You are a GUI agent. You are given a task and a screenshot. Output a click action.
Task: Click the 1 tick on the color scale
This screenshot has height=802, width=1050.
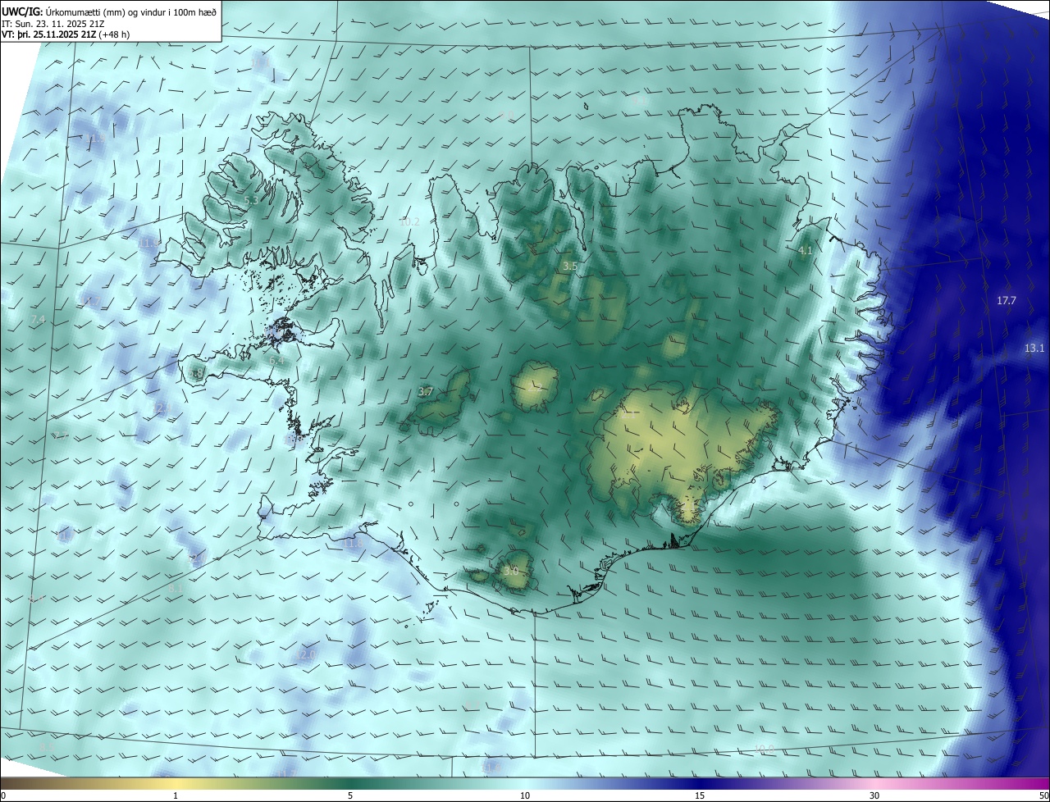176,795
